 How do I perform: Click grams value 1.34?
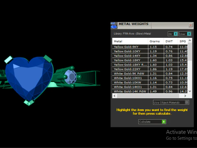coord(153,56)
